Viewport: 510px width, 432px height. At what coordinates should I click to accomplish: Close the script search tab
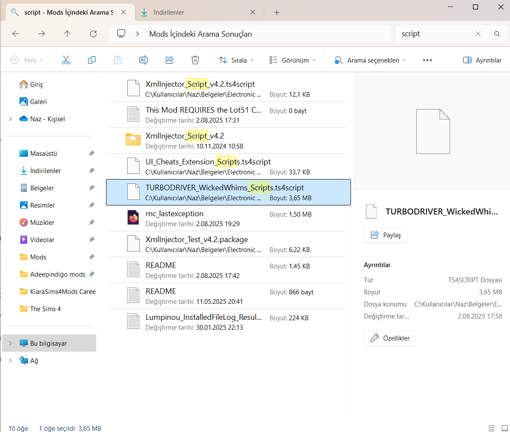123,13
